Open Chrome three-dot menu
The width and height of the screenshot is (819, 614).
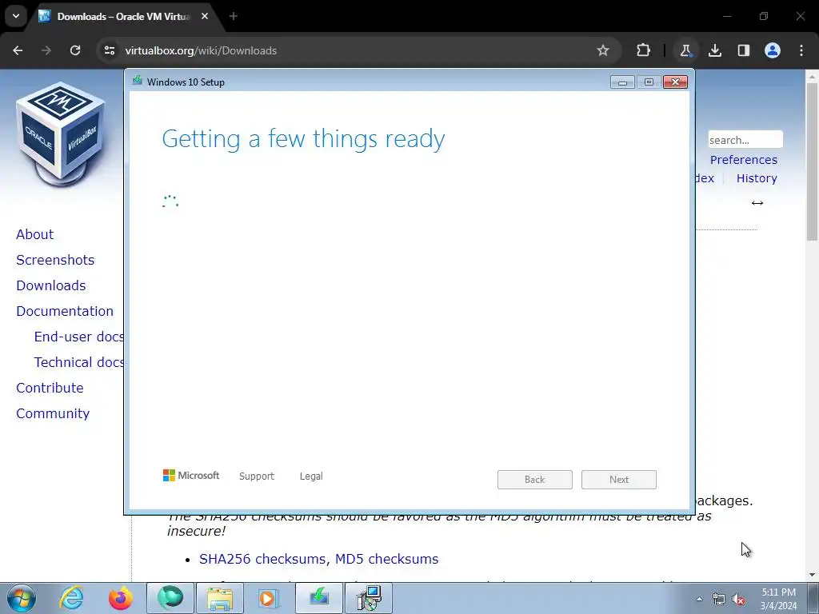[x=801, y=50]
